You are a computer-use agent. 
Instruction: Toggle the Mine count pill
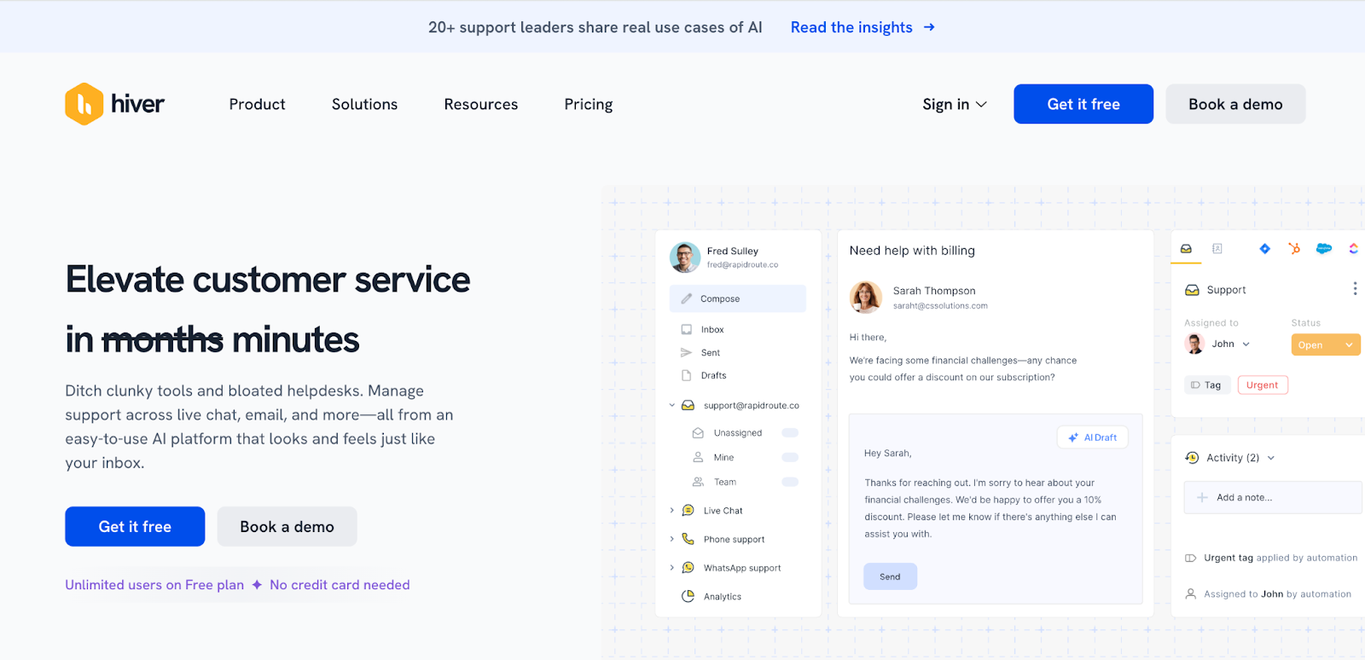click(790, 457)
